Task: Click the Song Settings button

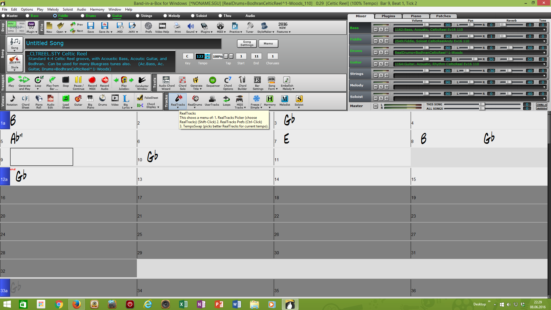Action: tap(247, 43)
